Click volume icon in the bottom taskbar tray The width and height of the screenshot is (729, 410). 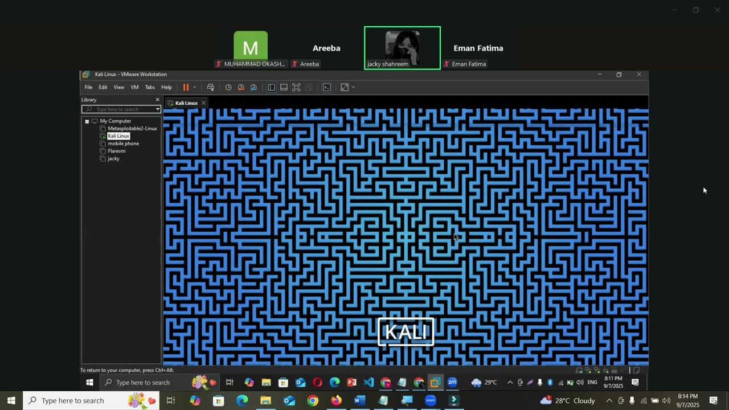666,401
